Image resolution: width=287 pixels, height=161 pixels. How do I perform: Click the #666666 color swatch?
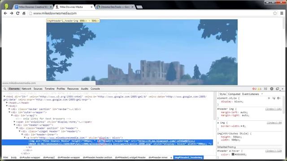[233, 154]
